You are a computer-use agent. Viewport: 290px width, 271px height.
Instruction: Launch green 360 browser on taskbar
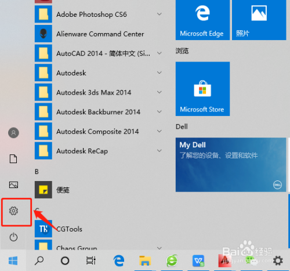click(x=172, y=261)
